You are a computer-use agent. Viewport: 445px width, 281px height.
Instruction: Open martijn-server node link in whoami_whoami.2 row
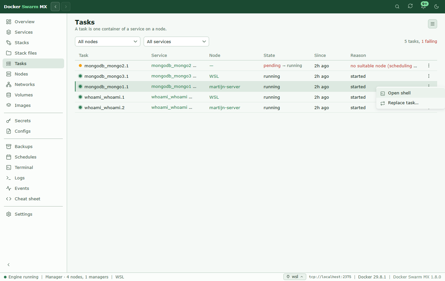225,107
